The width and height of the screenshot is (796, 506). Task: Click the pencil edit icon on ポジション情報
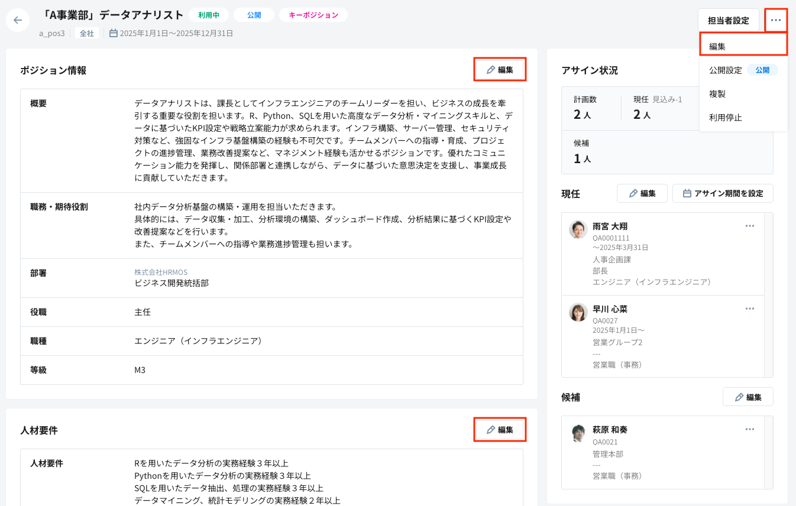click(491, 69)
